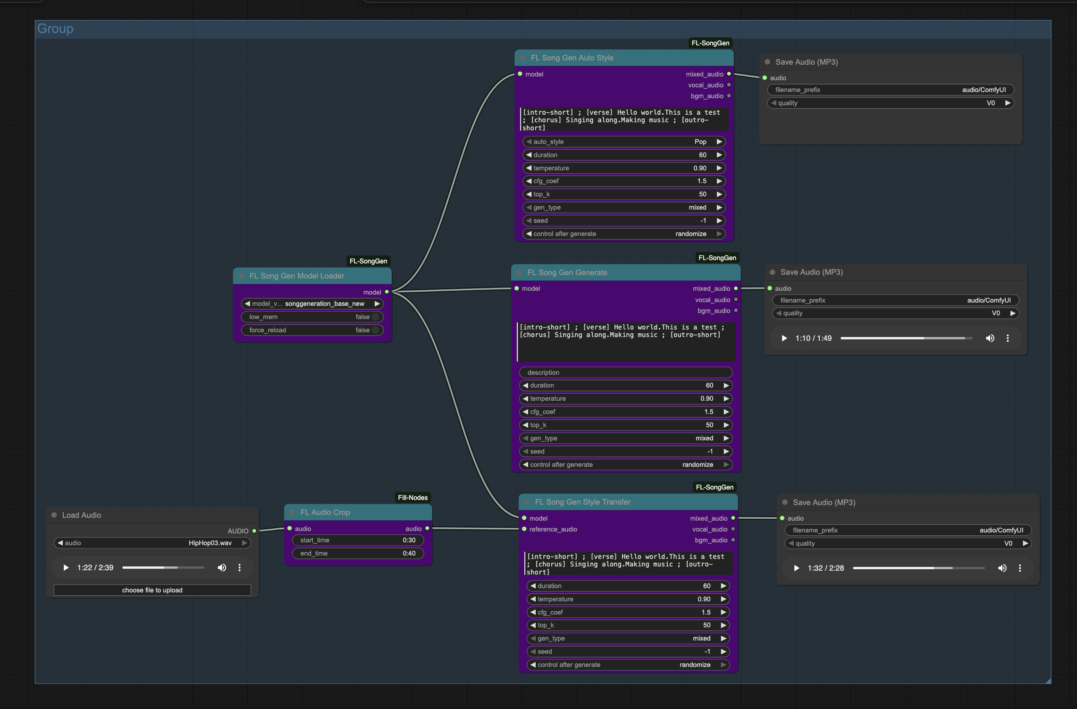Collapse the FL Song Gen Style Transfer node

527,502
